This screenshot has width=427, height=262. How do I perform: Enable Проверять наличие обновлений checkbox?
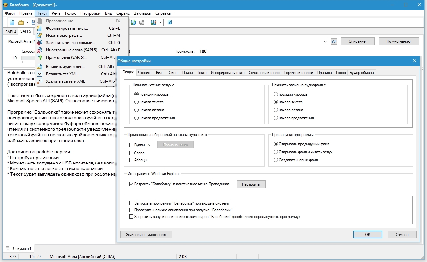coord(132,210)
